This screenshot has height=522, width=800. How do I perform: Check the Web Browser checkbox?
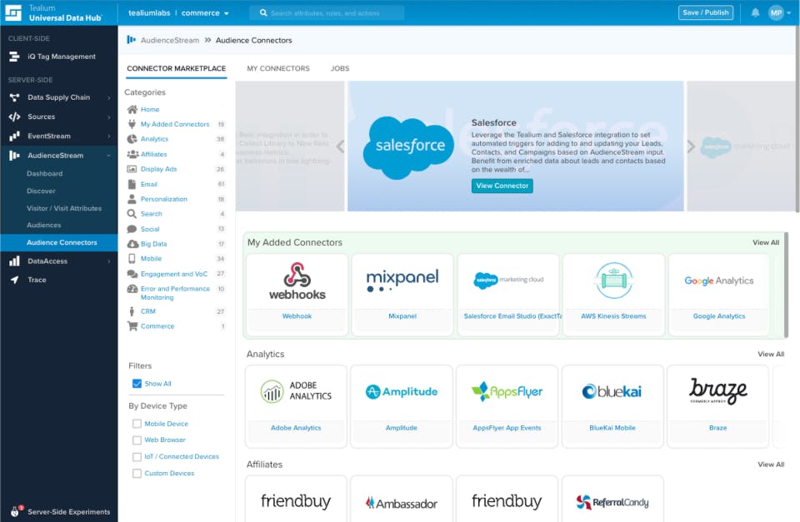pyautogui.click(x=137, y=440)
